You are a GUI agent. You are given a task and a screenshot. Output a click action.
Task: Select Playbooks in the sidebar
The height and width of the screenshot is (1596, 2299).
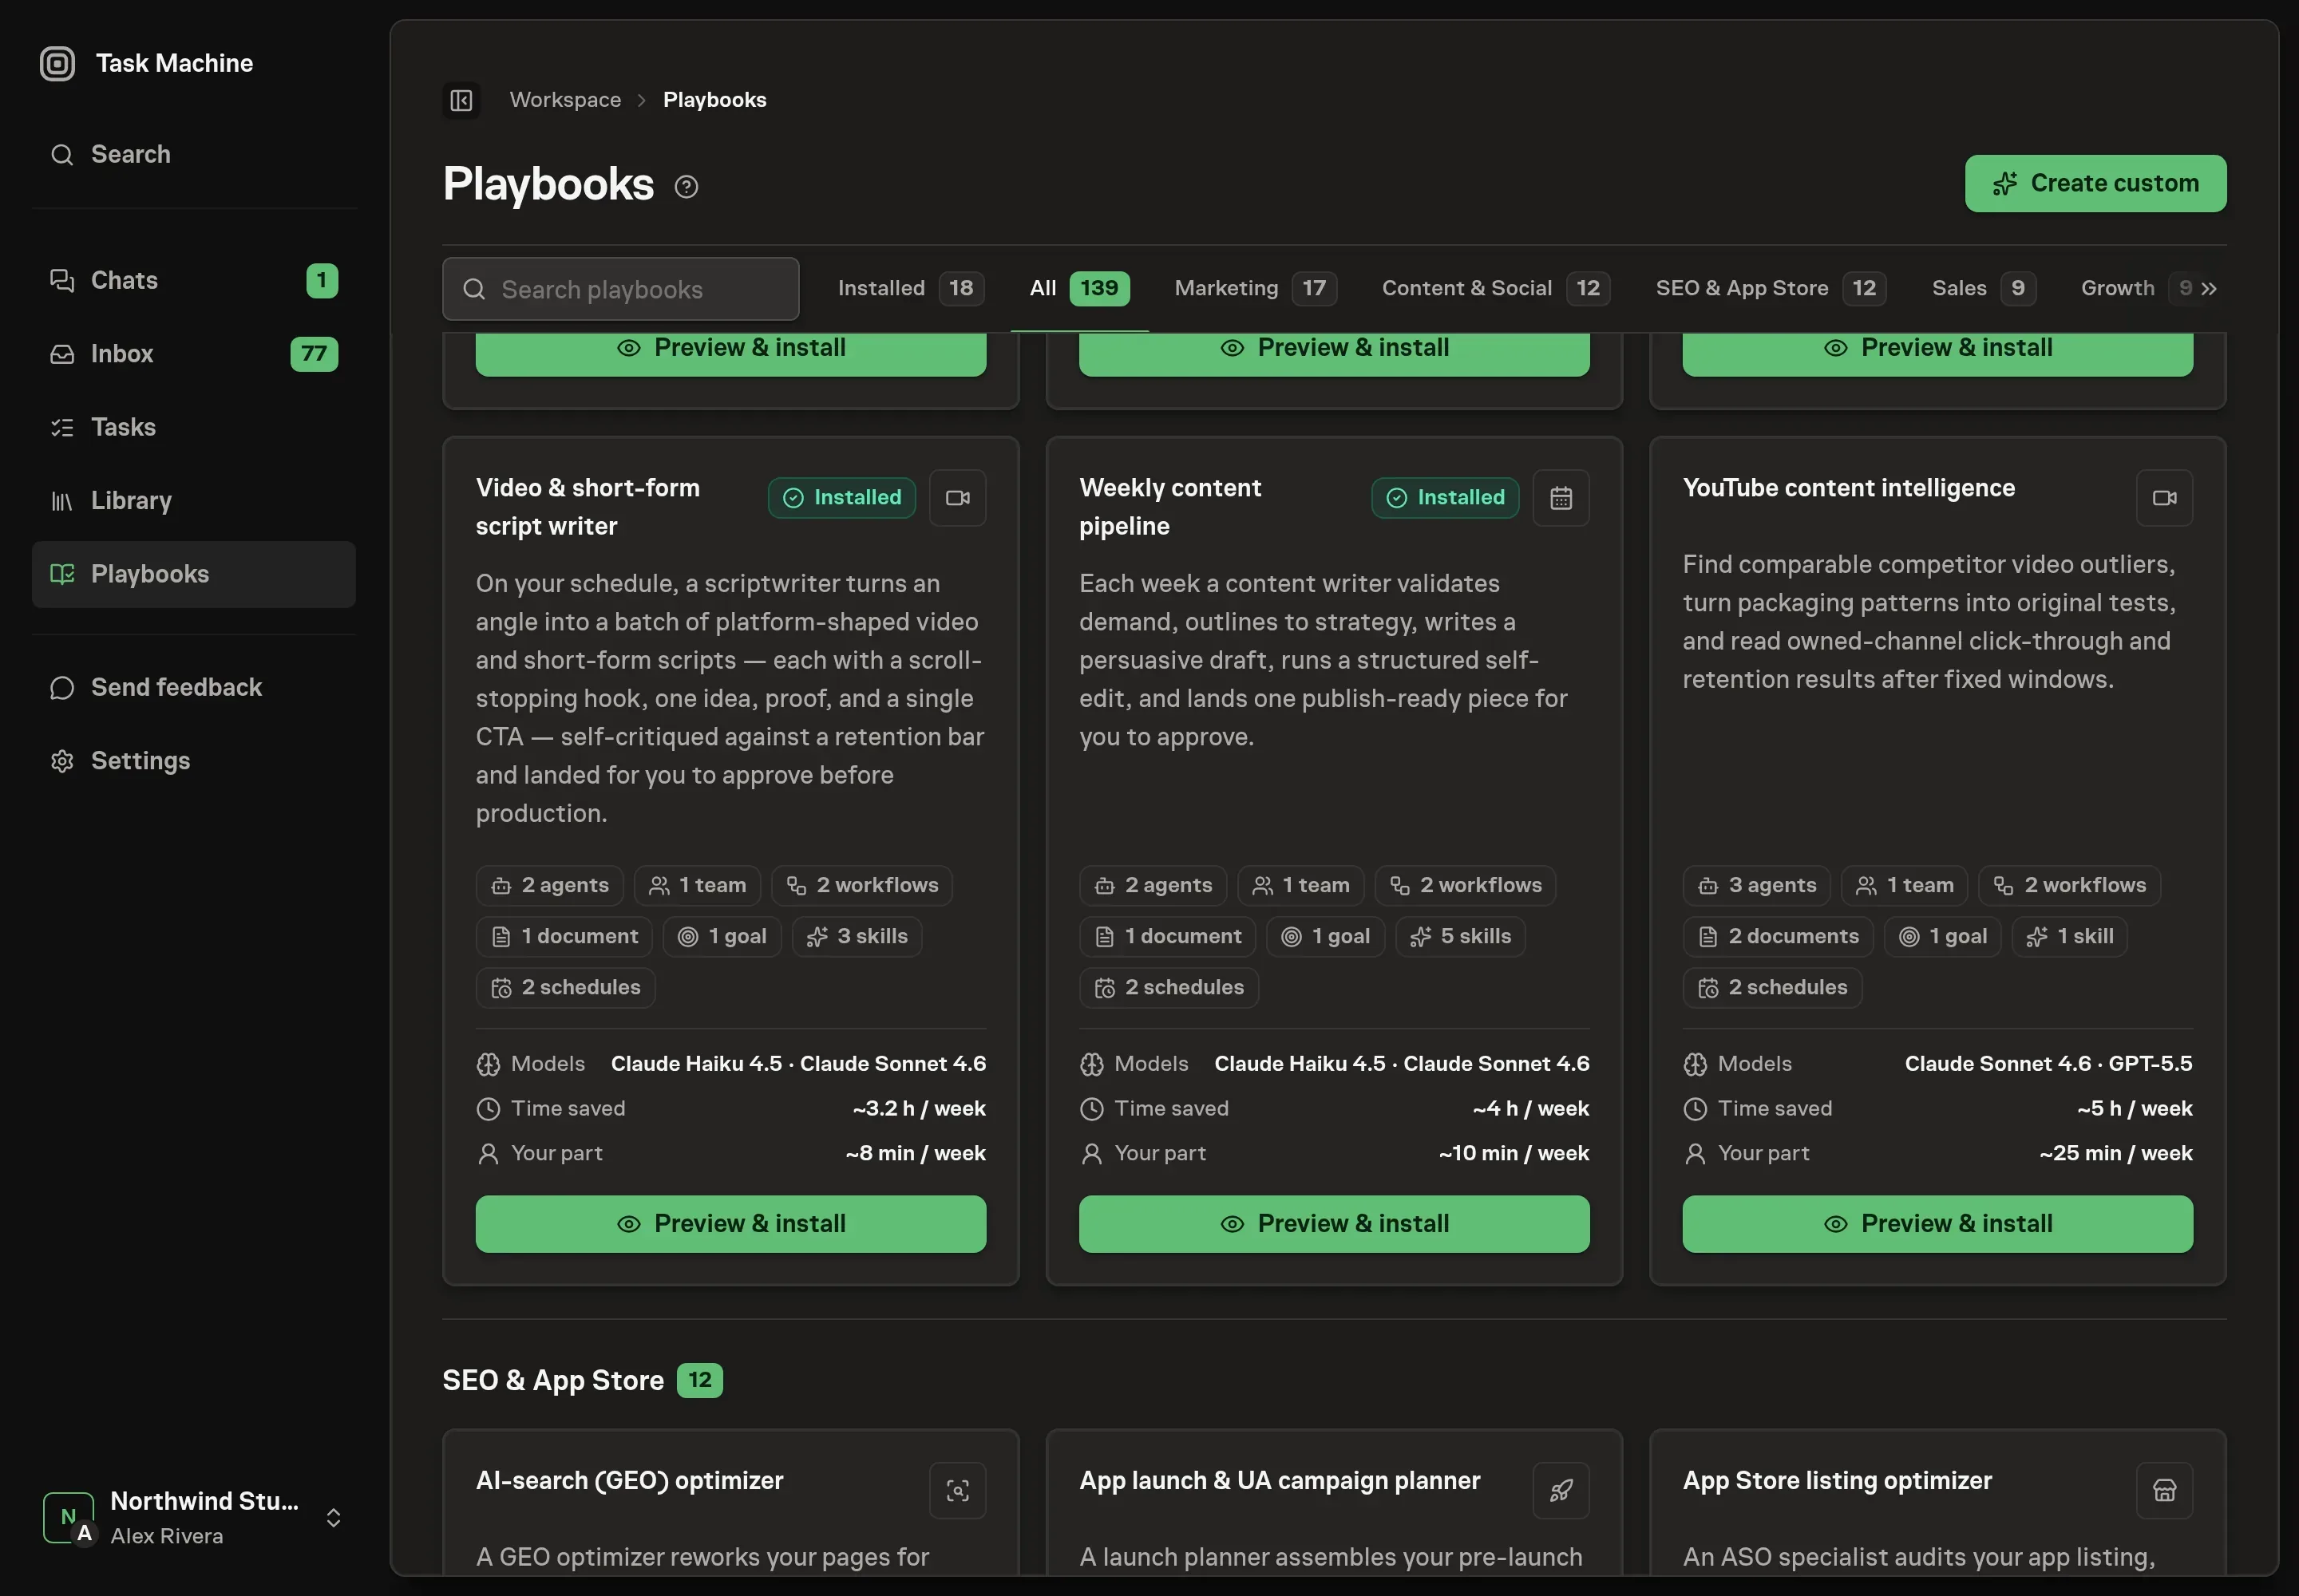[194, 575]
